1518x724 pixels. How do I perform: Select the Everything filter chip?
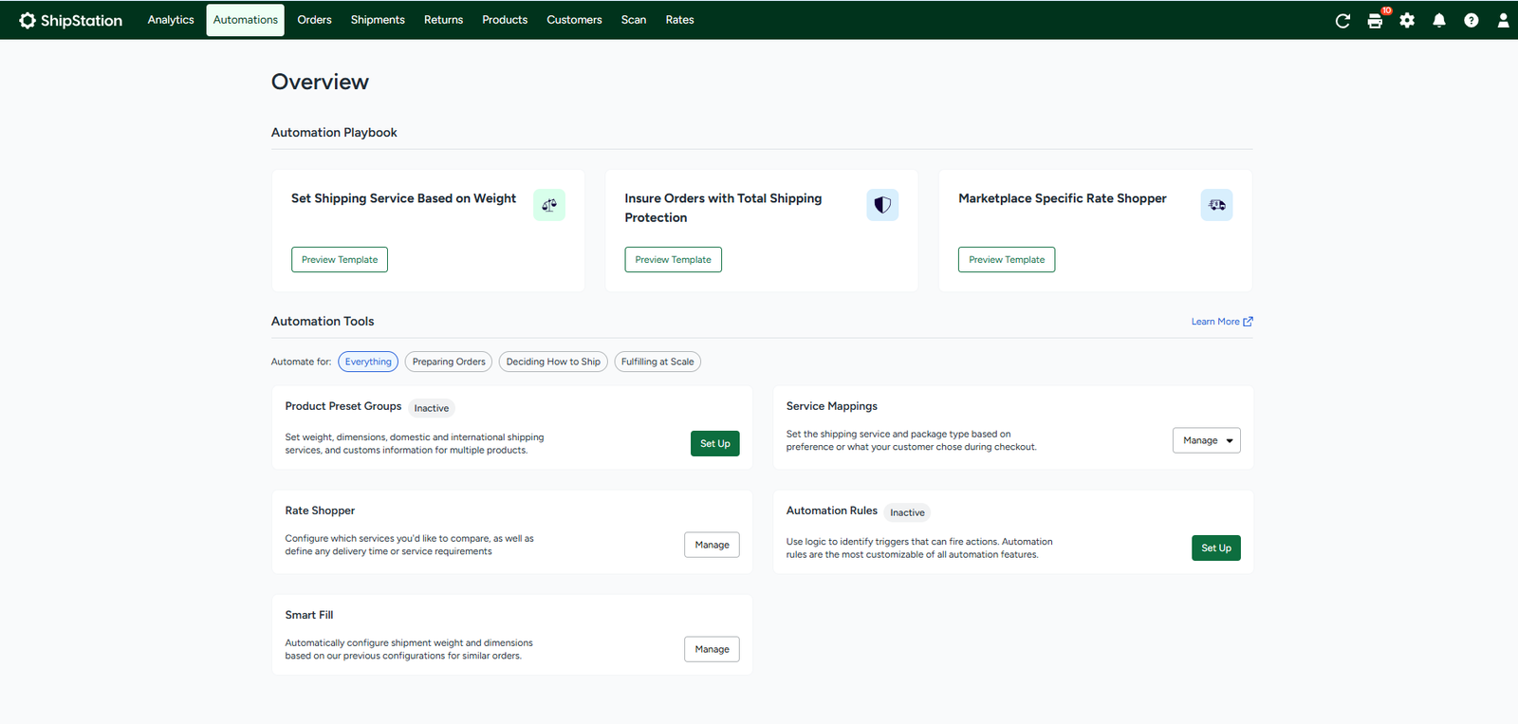(x=368, y=362)
